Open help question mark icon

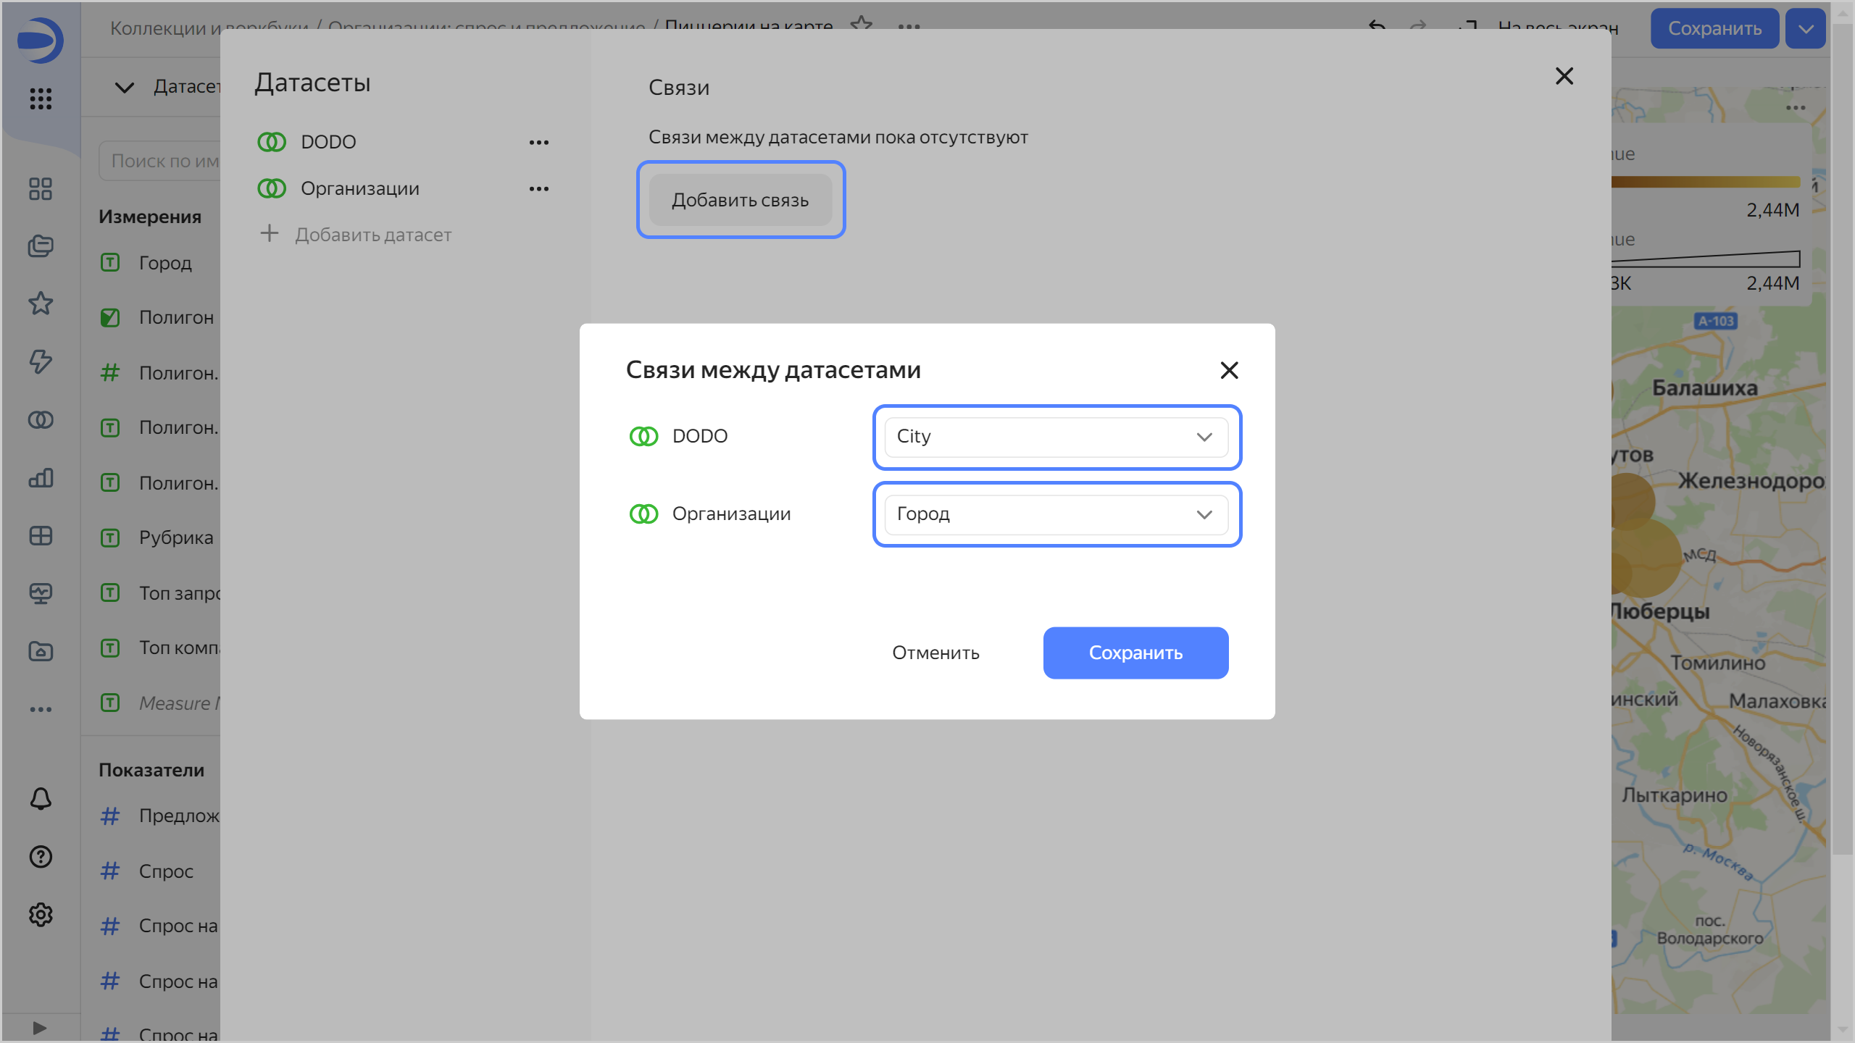click(x=41, y=857)
